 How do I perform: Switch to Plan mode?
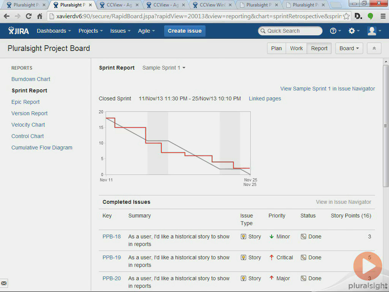tap(277, 48)
